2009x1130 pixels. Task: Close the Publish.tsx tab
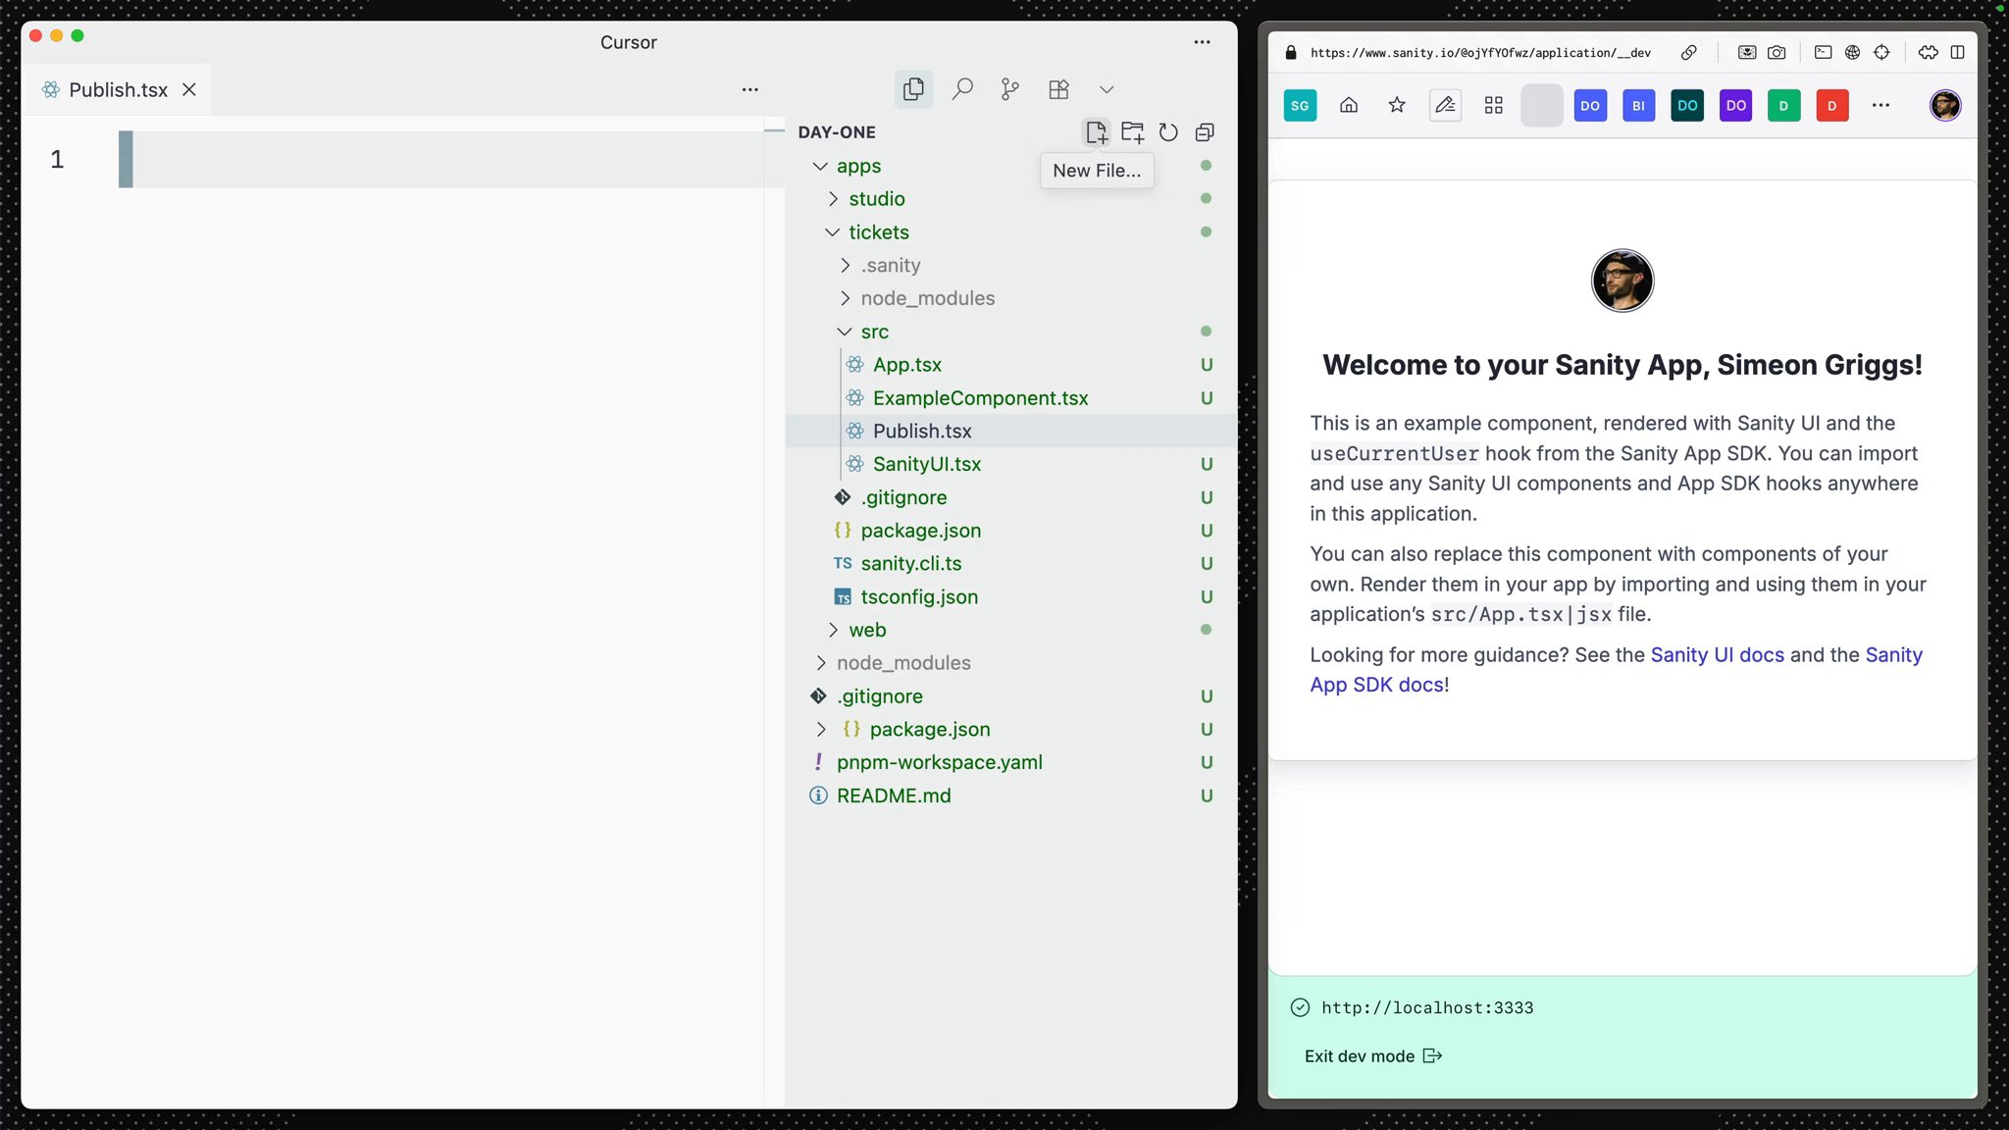click(x=189, y=89)
